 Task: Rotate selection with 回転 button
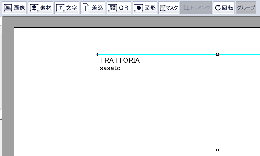pyautogui.click(x=224, y=8)
